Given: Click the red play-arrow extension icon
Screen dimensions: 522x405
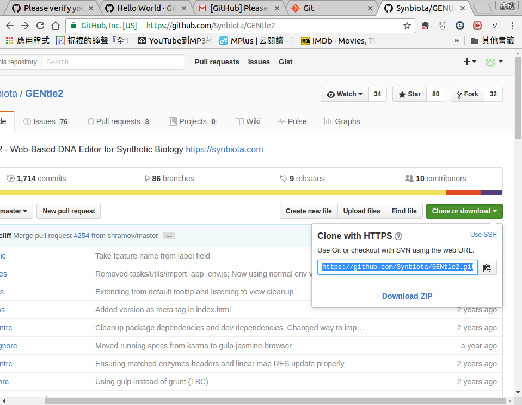Looking at the screenshot, I should pos(477,26).
